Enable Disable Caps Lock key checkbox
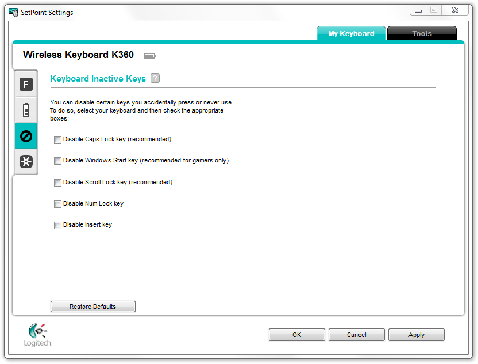 click(57, 140)
